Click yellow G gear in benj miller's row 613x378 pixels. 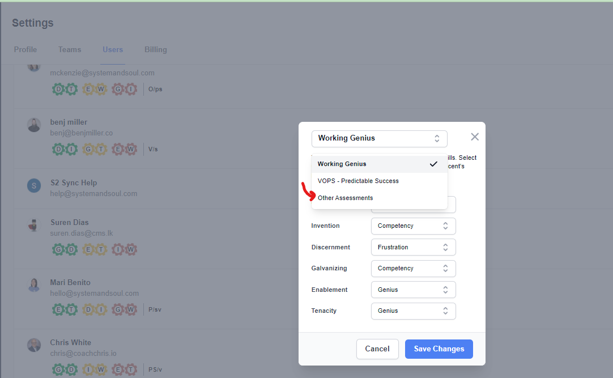tap(88, 149)
